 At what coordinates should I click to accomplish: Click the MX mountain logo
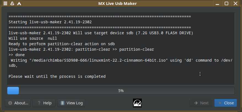[137, 103]
